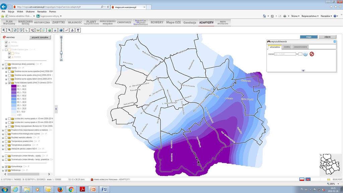
Task: Open the Narzędzia browser menu
Action: tap(42, 12)
